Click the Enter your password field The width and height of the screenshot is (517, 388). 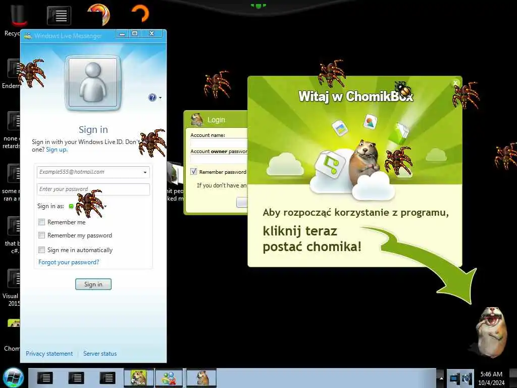coord(93,189)
